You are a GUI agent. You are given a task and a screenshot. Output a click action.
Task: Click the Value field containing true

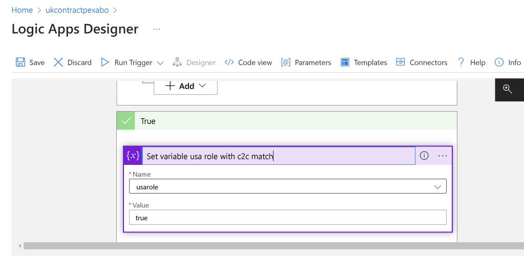(x=288, y=218)
